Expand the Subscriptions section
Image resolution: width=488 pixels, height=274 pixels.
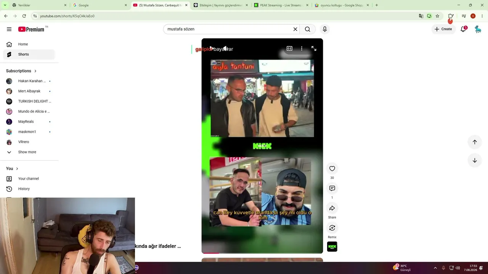point(21,71)
